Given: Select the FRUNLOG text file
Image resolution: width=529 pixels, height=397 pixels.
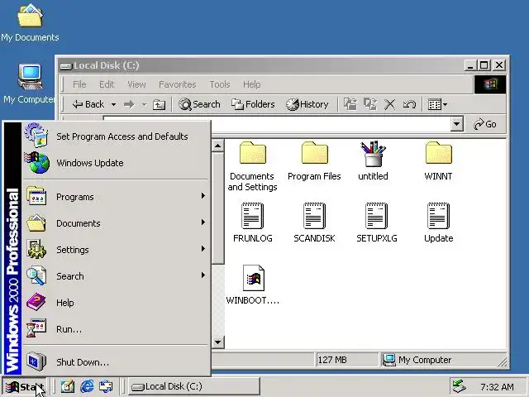Looking at the screenshot, I should (x=253, y=222).
